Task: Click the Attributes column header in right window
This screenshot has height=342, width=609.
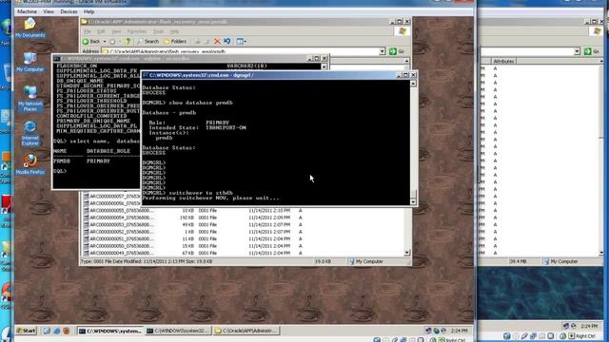Action: [503, 61]
